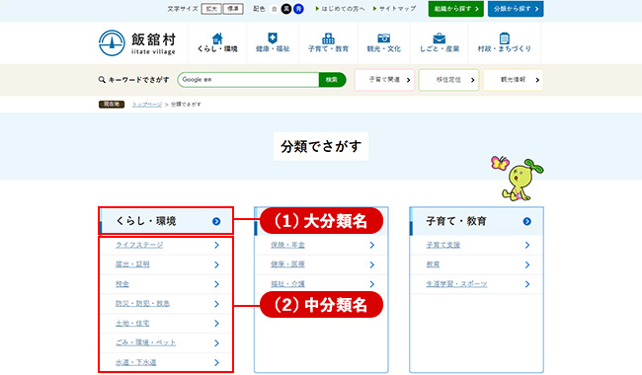Expand the 生涯学習・スポーツ category chevron
The height and width of the screenshot is (375, 642).
coord(527,284)
